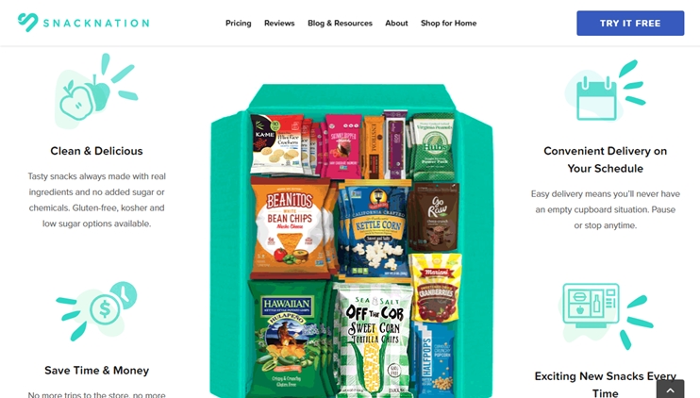The width and height of the screenshot is (700, 398).
Task: Click the scroll-to-top arrow button
Action: click(x=670, y=390)
